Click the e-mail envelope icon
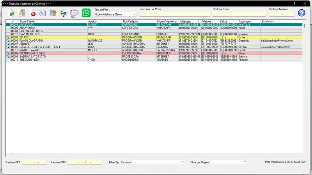This screenshot has width=312, height=175. pyautogui.click(x=74, y=13)
